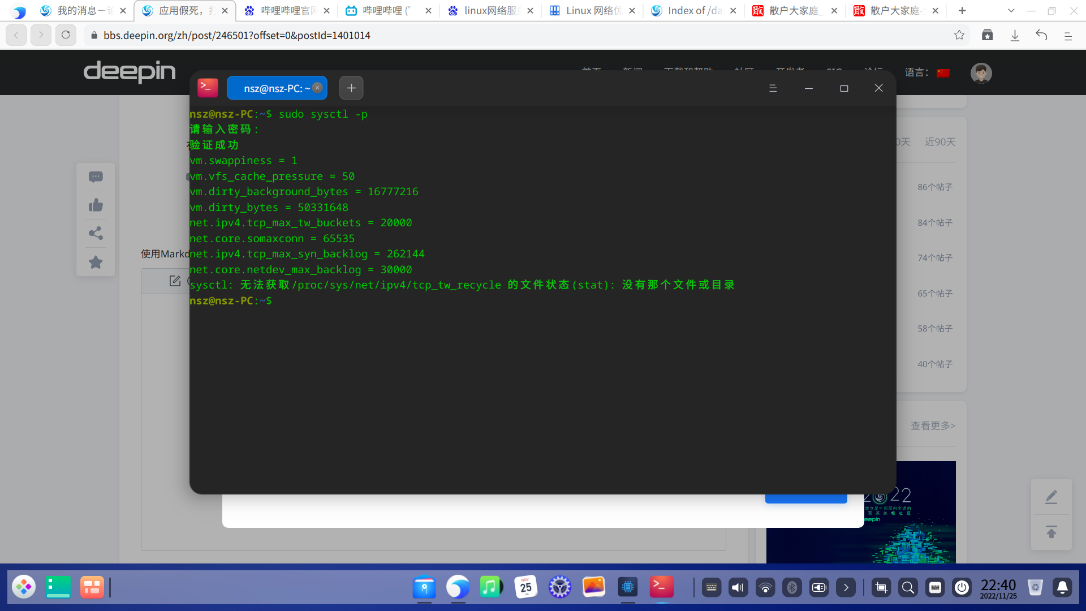Open the terminal hamburger menu
The height and width of the screenshot is (611, 1086).
pos(773,88)
